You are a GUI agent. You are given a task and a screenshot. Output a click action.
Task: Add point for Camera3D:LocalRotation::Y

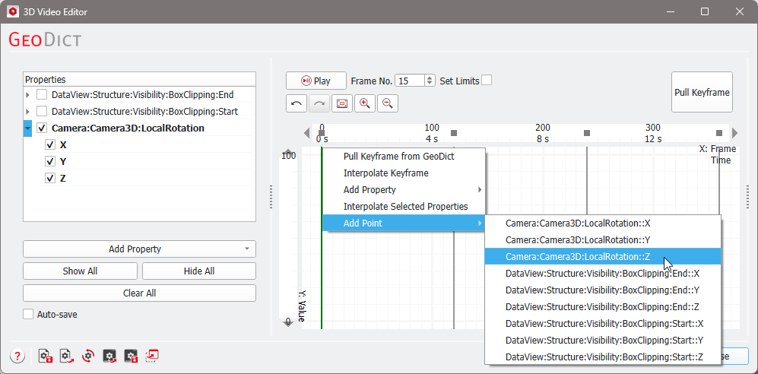tap(603, 240)
